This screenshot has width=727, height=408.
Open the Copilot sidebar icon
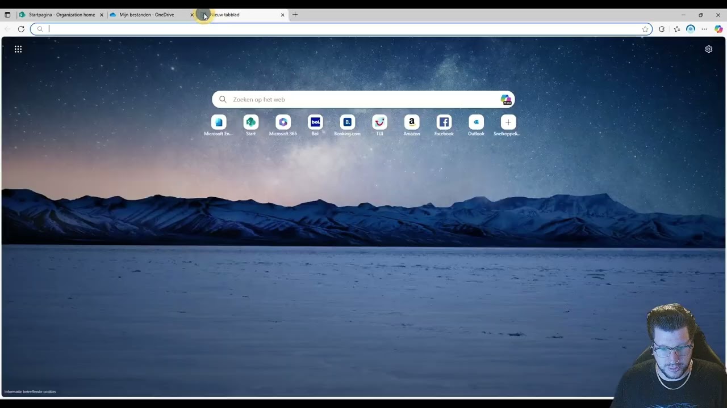[x=718, y=29]
